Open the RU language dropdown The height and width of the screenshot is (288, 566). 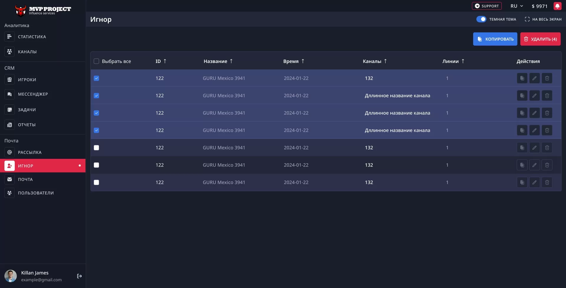pyautogui.click(x=516, y=6)
